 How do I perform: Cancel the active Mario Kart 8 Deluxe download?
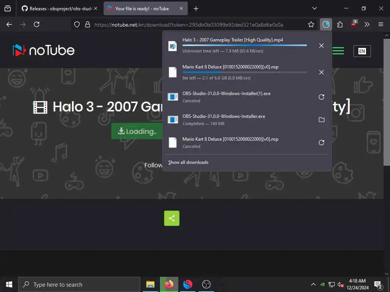click(x=321, y=72)
